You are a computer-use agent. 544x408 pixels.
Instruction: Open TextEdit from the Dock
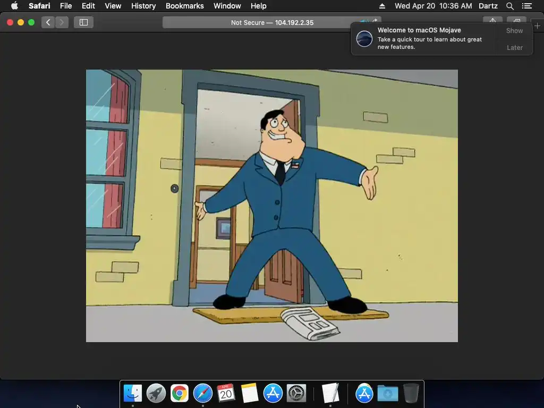[330, 393]
